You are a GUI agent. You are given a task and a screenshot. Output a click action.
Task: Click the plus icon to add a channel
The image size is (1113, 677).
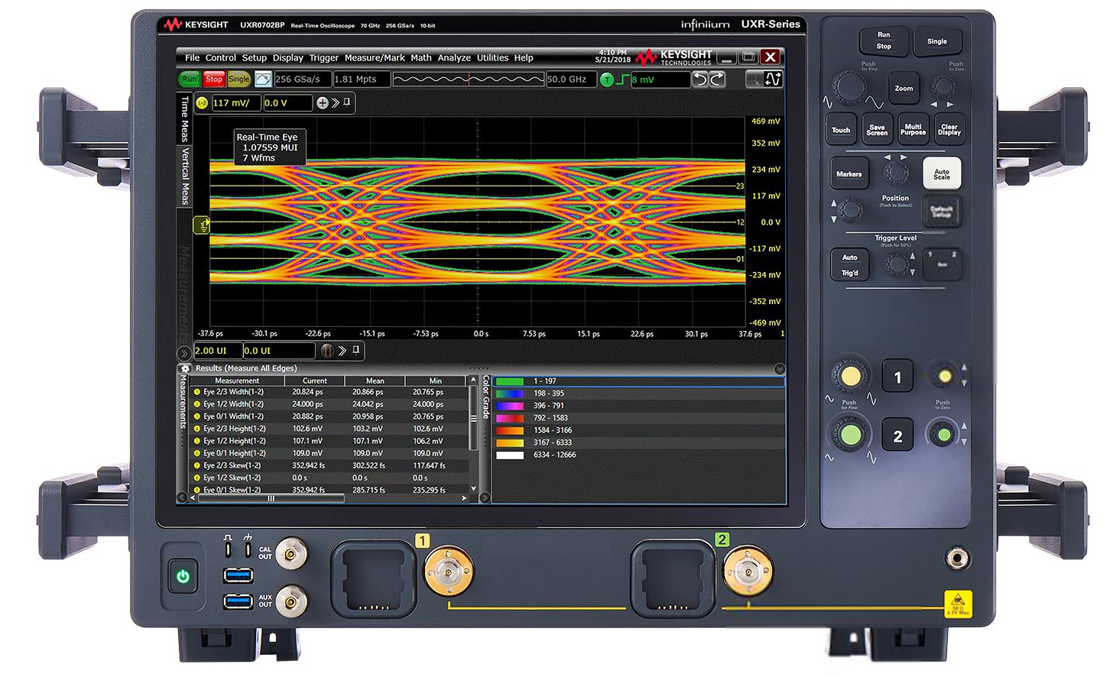[x=323, y=102]
